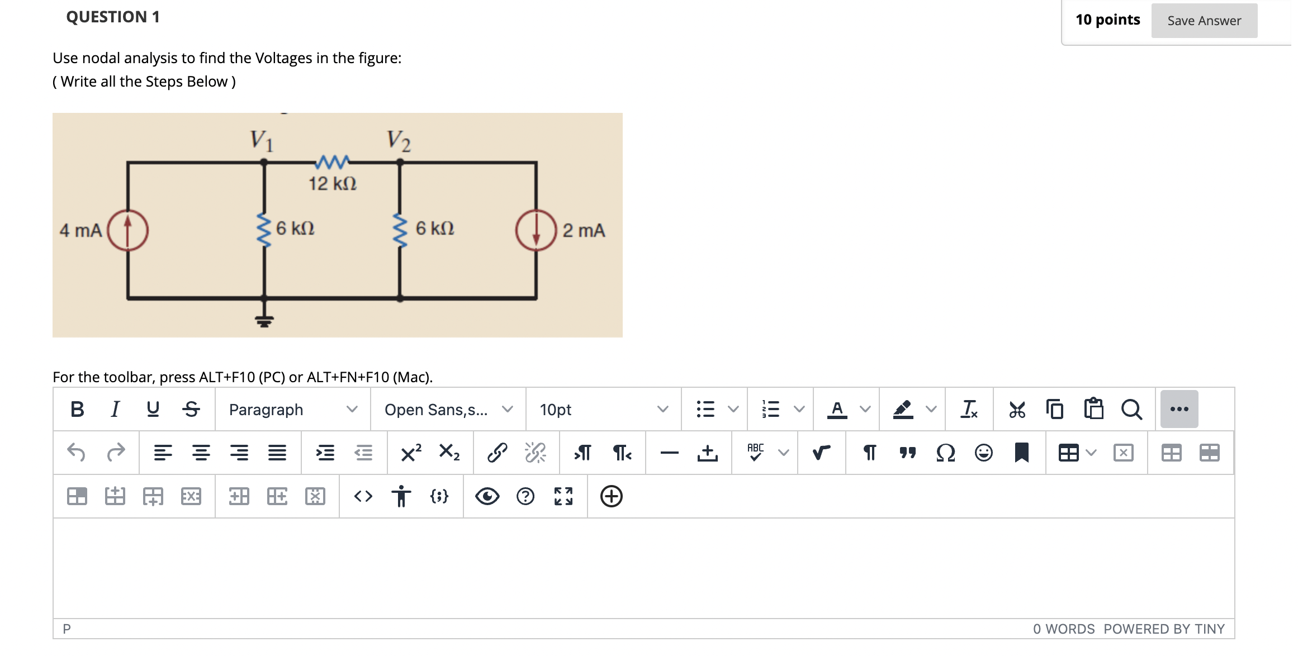Remove link from selection

click(x=536, y=452)
